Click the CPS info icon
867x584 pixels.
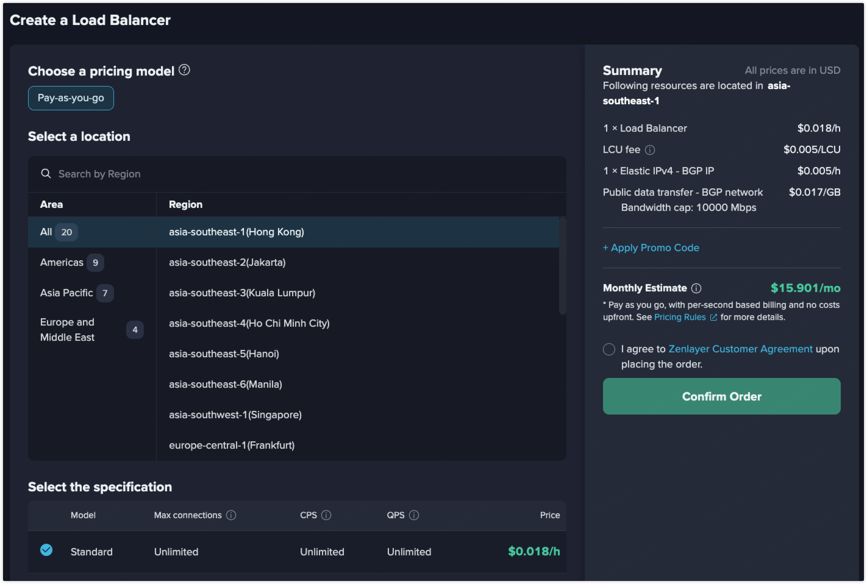point(326,515)
